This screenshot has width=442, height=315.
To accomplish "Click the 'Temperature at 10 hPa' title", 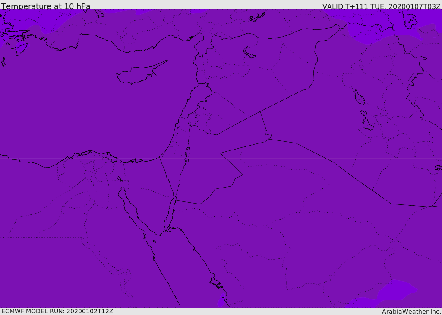I will tap(46, 6).
